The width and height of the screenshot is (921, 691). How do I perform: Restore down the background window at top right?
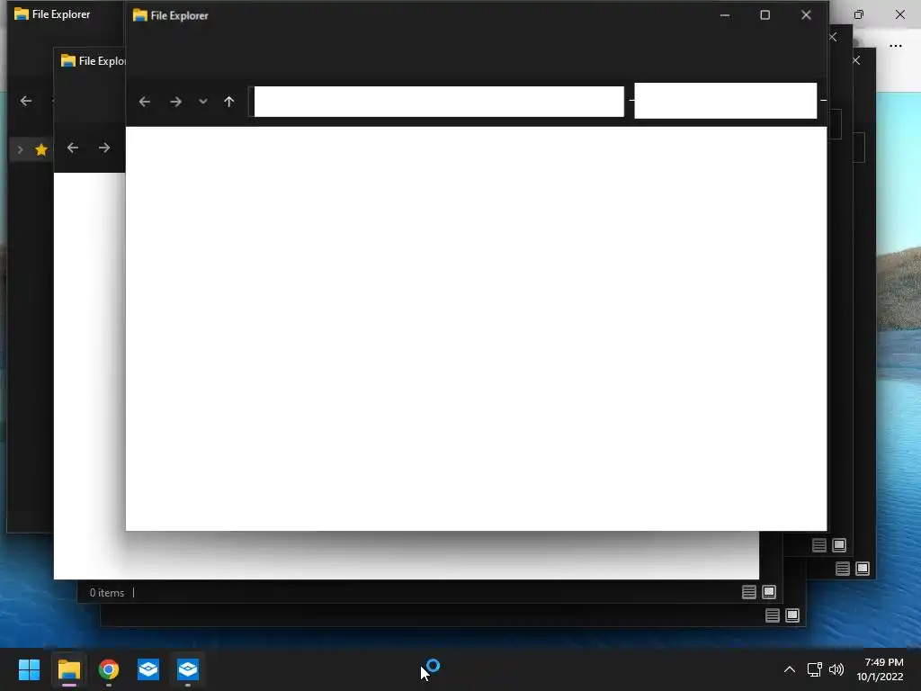pos(859,14)
